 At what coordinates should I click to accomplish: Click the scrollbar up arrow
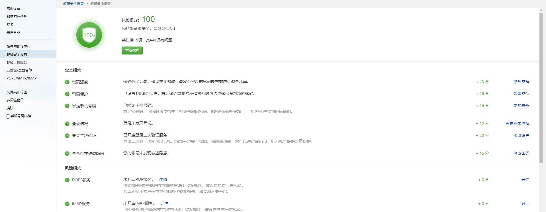[x=541, y=11]
